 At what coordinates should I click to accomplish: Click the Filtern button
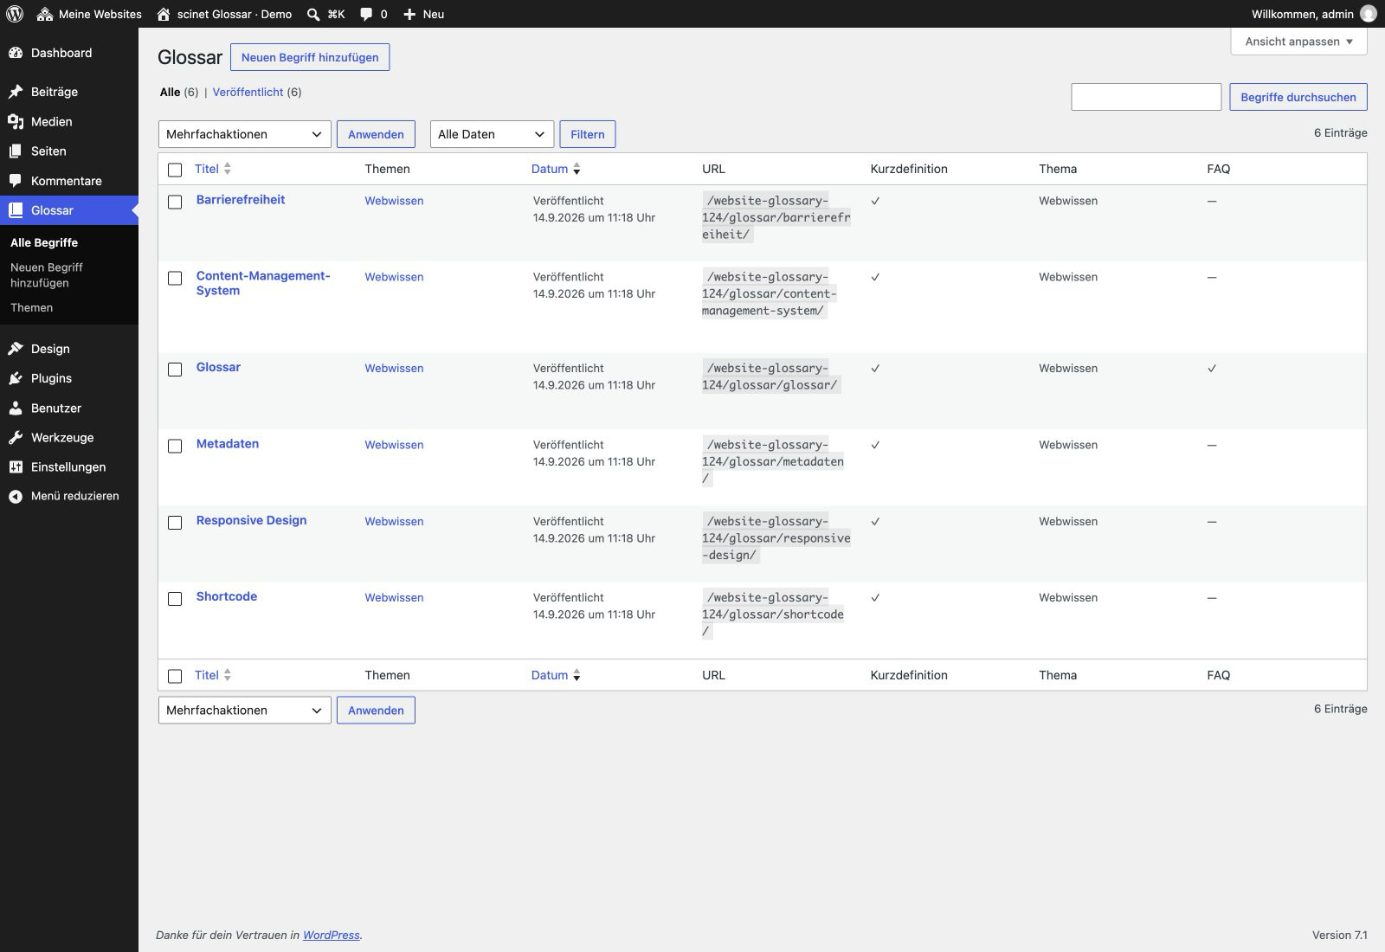[x=588, y=134]
